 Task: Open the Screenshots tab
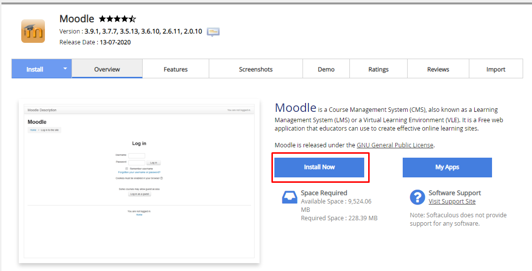coord(256,69)
